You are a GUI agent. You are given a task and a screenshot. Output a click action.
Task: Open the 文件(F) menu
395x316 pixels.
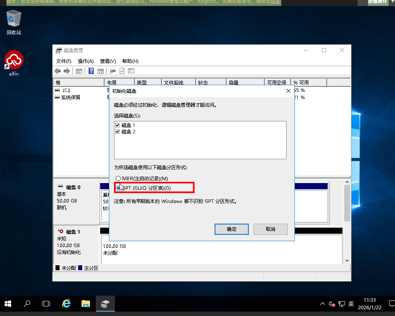coord(64,61)
